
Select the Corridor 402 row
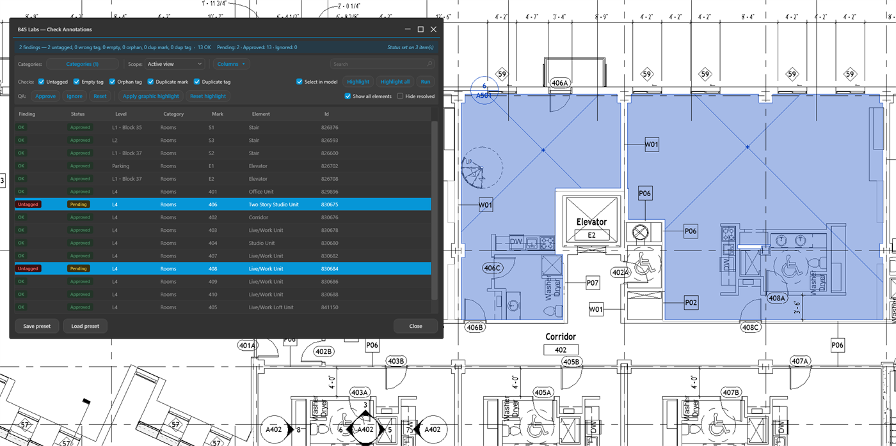click(x=223, y=217)
